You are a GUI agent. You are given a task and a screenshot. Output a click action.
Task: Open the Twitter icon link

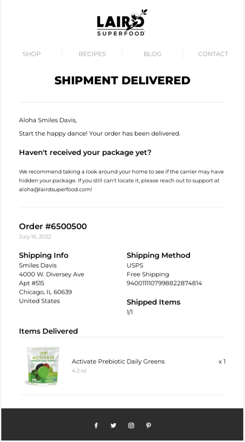point(113,425)
